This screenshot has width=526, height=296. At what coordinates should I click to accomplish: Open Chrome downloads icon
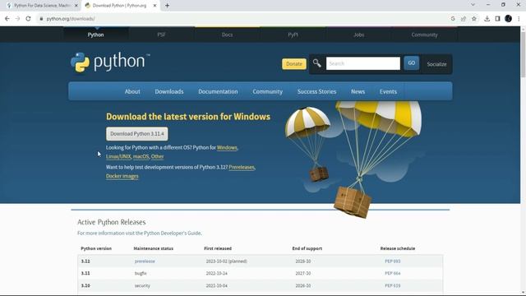coord(487,19)
